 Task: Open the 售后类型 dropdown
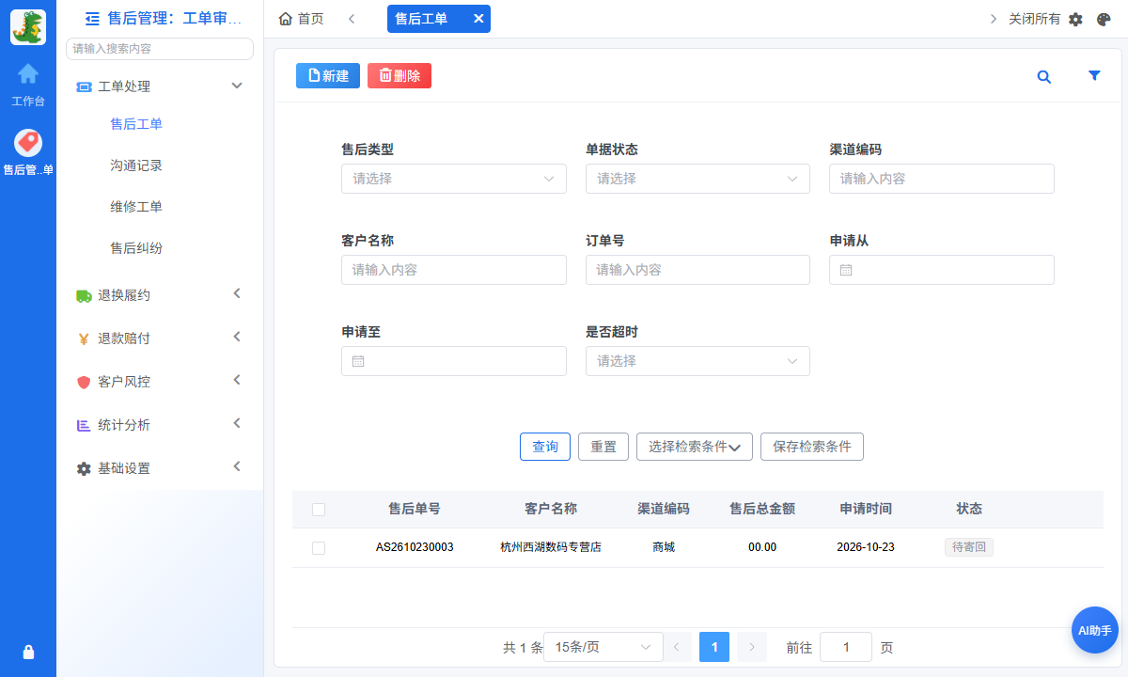454,179
